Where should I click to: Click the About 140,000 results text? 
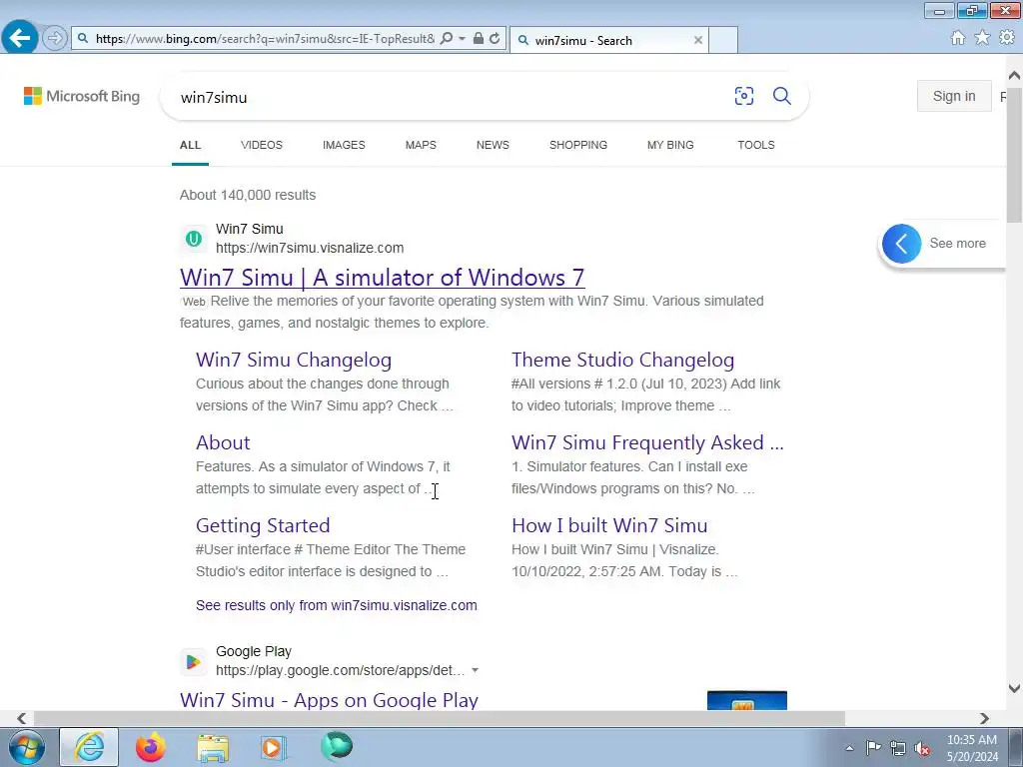pyautogui.click(x=248, y=195)
